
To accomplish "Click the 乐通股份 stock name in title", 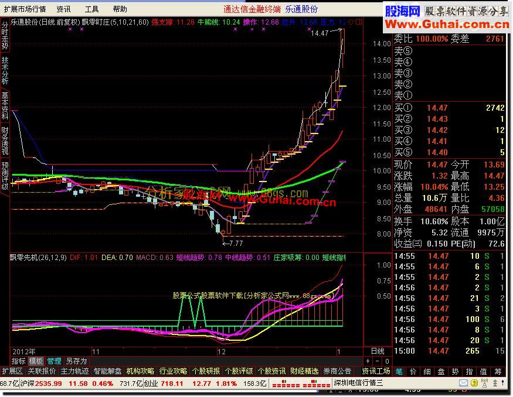I will coord(301,9).
